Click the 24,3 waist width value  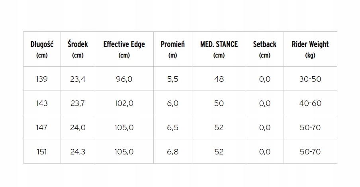pyautogui.click(x=78, y=152)
